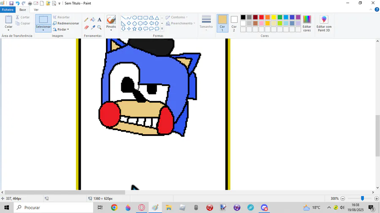Expand the shapes gallery more arrow
This screenshot has width=380, height=213.
pos(162,29)
